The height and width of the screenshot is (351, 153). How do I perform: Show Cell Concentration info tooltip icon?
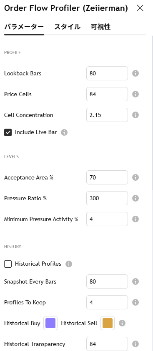point(135,115)
